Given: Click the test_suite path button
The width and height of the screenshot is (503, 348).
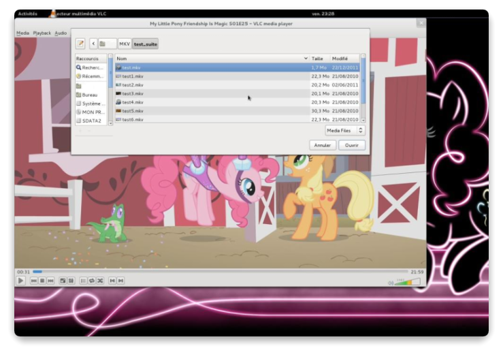Looking at the screenshot, I should (x=145, y=44).
